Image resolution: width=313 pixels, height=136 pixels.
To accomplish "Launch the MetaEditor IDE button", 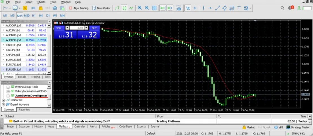I will [x=33, y=8].
